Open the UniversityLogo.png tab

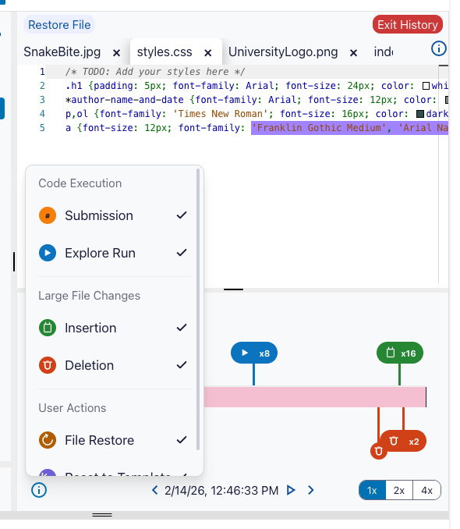point(283,52)
